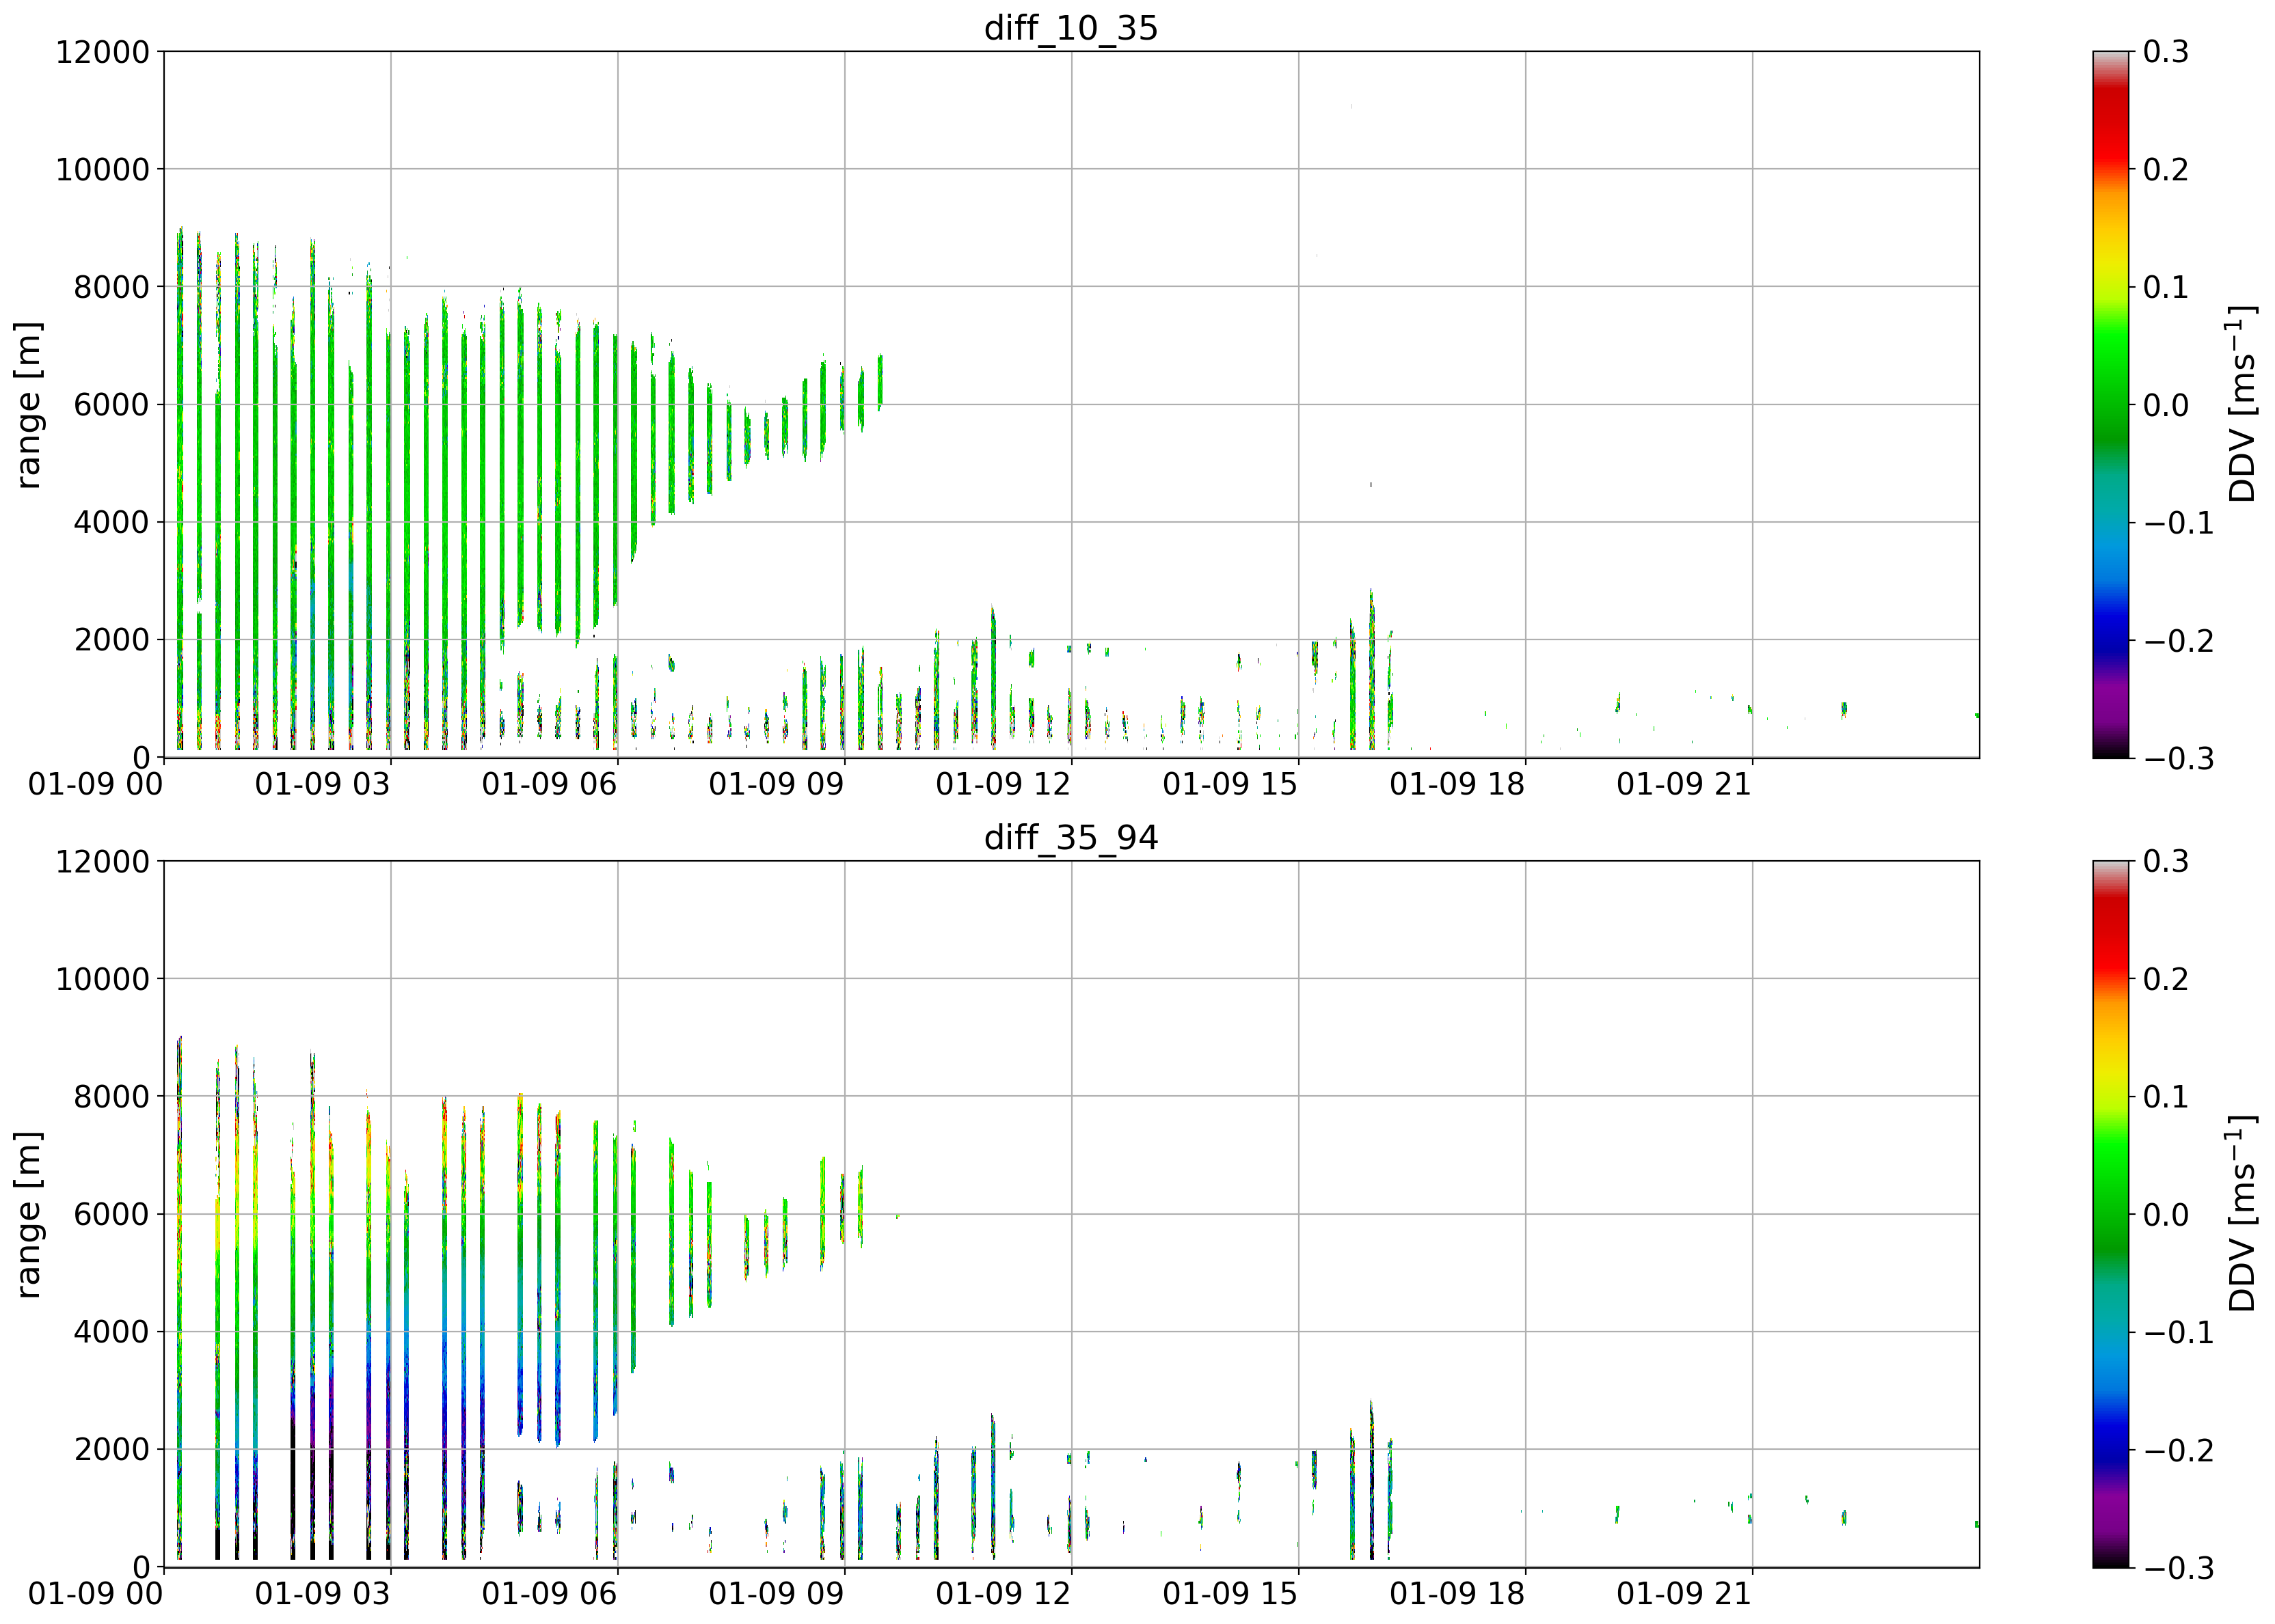
Task: Click the 01-09 21 time label under diff_10_35
Action: pos(1685,784)
